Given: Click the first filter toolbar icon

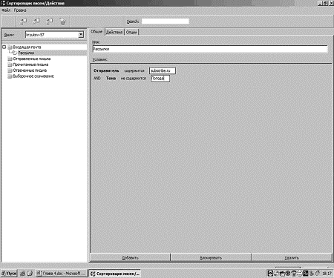Looking at the screenshot, I should pyautogui.click(x=23, y=21).
